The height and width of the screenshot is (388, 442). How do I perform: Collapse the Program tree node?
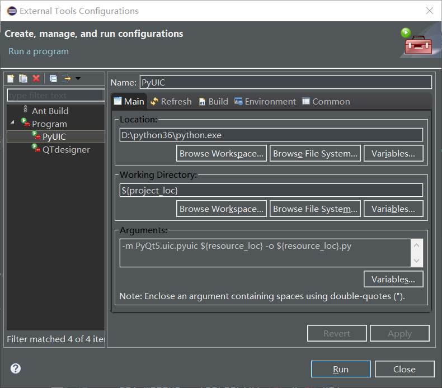click(x=12, y=122)
